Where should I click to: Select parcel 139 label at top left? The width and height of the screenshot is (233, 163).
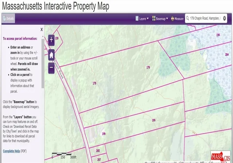57,38
